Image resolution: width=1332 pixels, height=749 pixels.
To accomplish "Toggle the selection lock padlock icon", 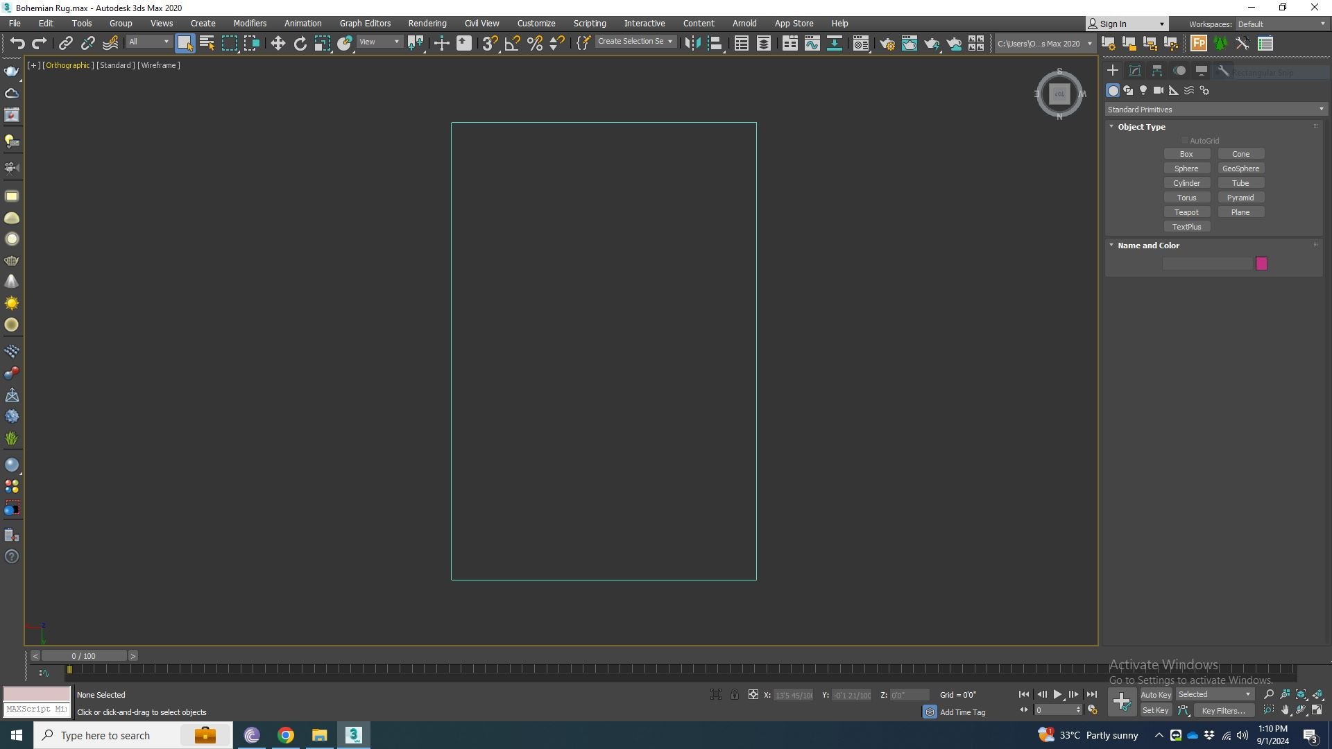I will pyautogui.click(x=734, y=694).
